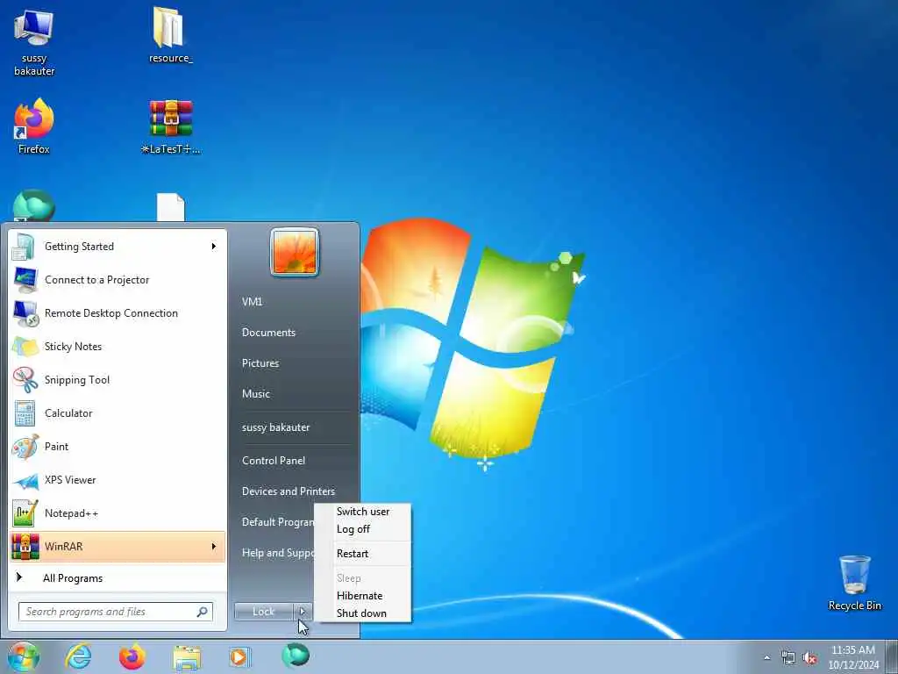Open the Getting Started icon in Start menu
This screenshot has width=898, height=674.
(24, 247)
